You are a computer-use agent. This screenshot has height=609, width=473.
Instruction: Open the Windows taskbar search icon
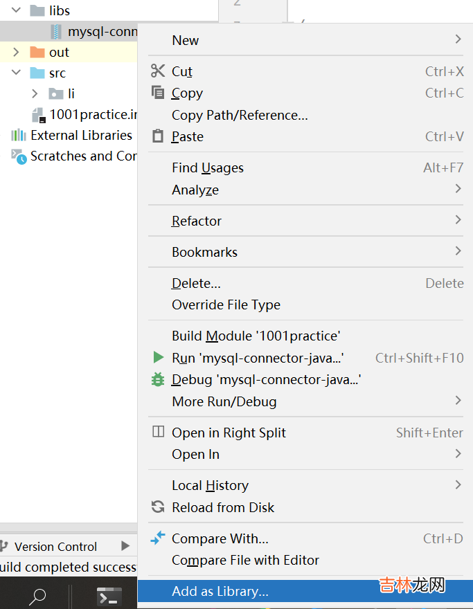pyautogui.click(x=38, y=596)
